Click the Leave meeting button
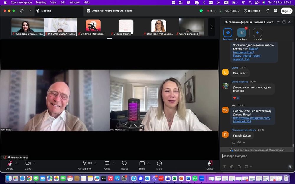This screenshot has width=295, height=184. [210, 165]
